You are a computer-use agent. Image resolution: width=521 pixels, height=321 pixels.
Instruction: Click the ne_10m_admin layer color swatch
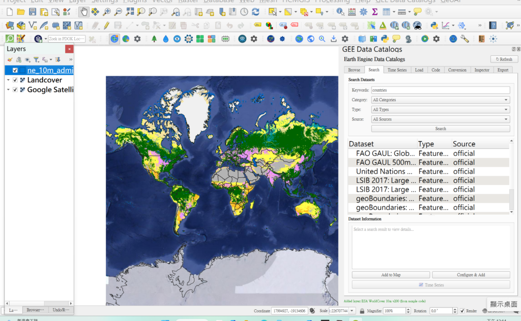click(x=23, y=71)
